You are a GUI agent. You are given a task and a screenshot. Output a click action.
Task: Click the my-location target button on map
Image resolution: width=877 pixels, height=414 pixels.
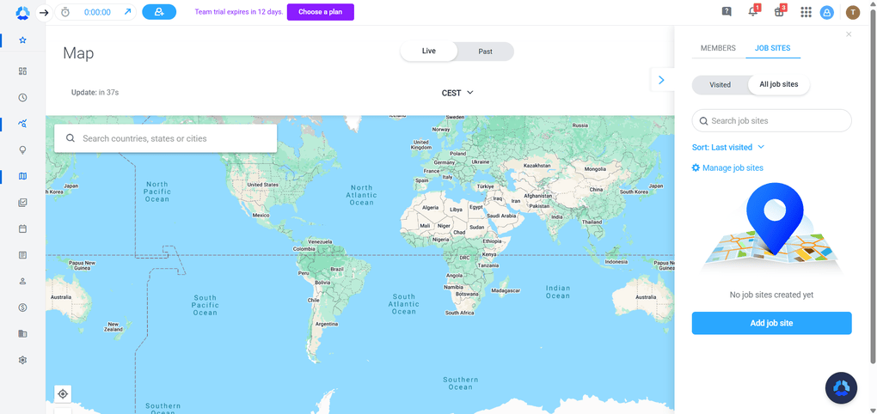(x=63, y=394)
